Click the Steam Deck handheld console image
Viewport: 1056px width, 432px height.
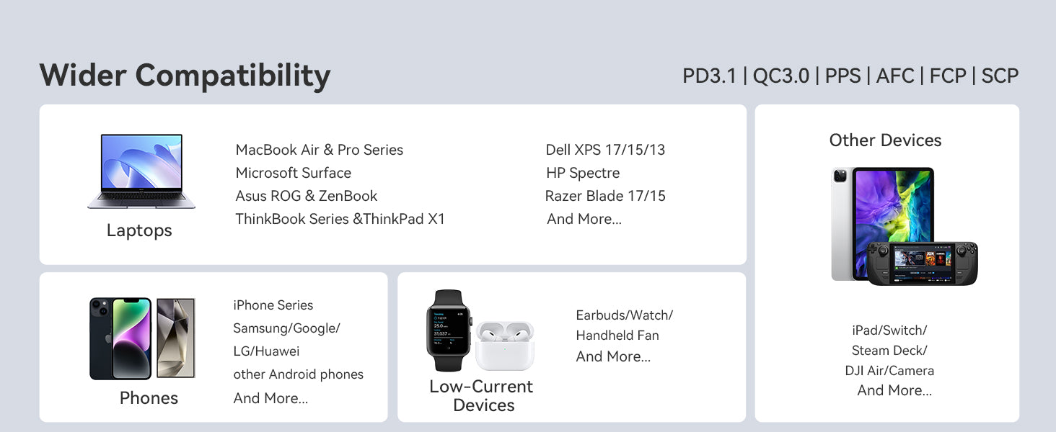coord(922,263)
